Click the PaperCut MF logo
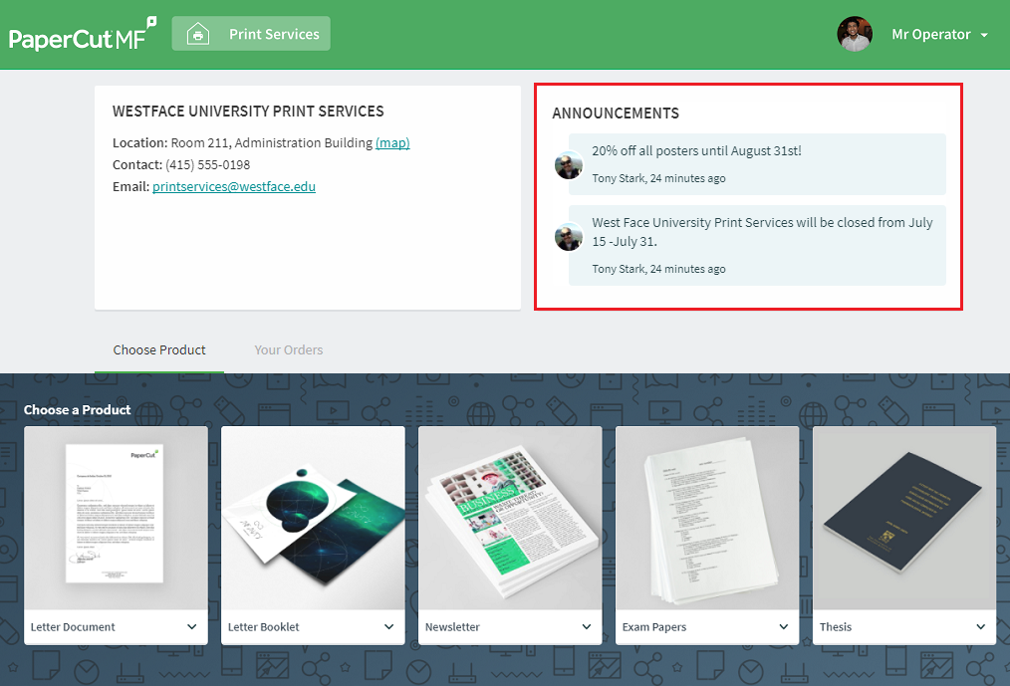Image resolution: width=1010 pixels, height=686 pixels. (83, 35)
